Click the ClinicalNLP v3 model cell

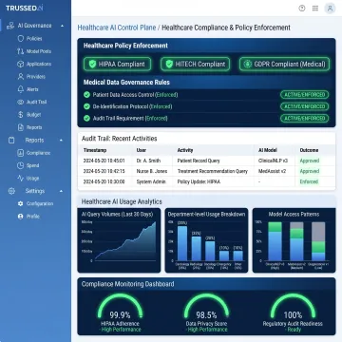tap(273, 161)
